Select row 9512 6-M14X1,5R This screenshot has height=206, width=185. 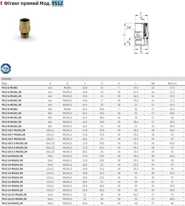tap(93, 96)
